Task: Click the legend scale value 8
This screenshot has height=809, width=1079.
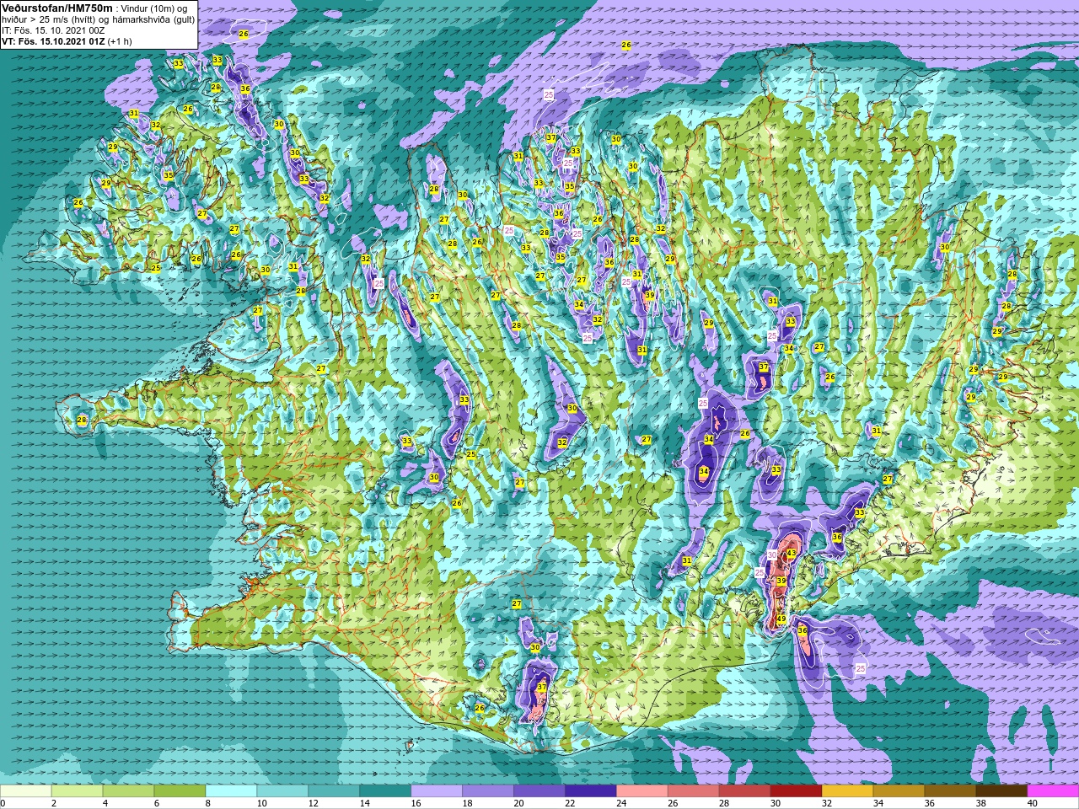Action: [209, 803]
